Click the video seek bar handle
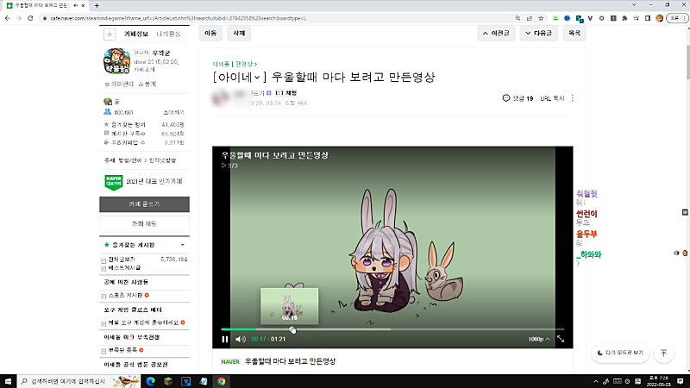The image size is (690, 388). [292, 329]
